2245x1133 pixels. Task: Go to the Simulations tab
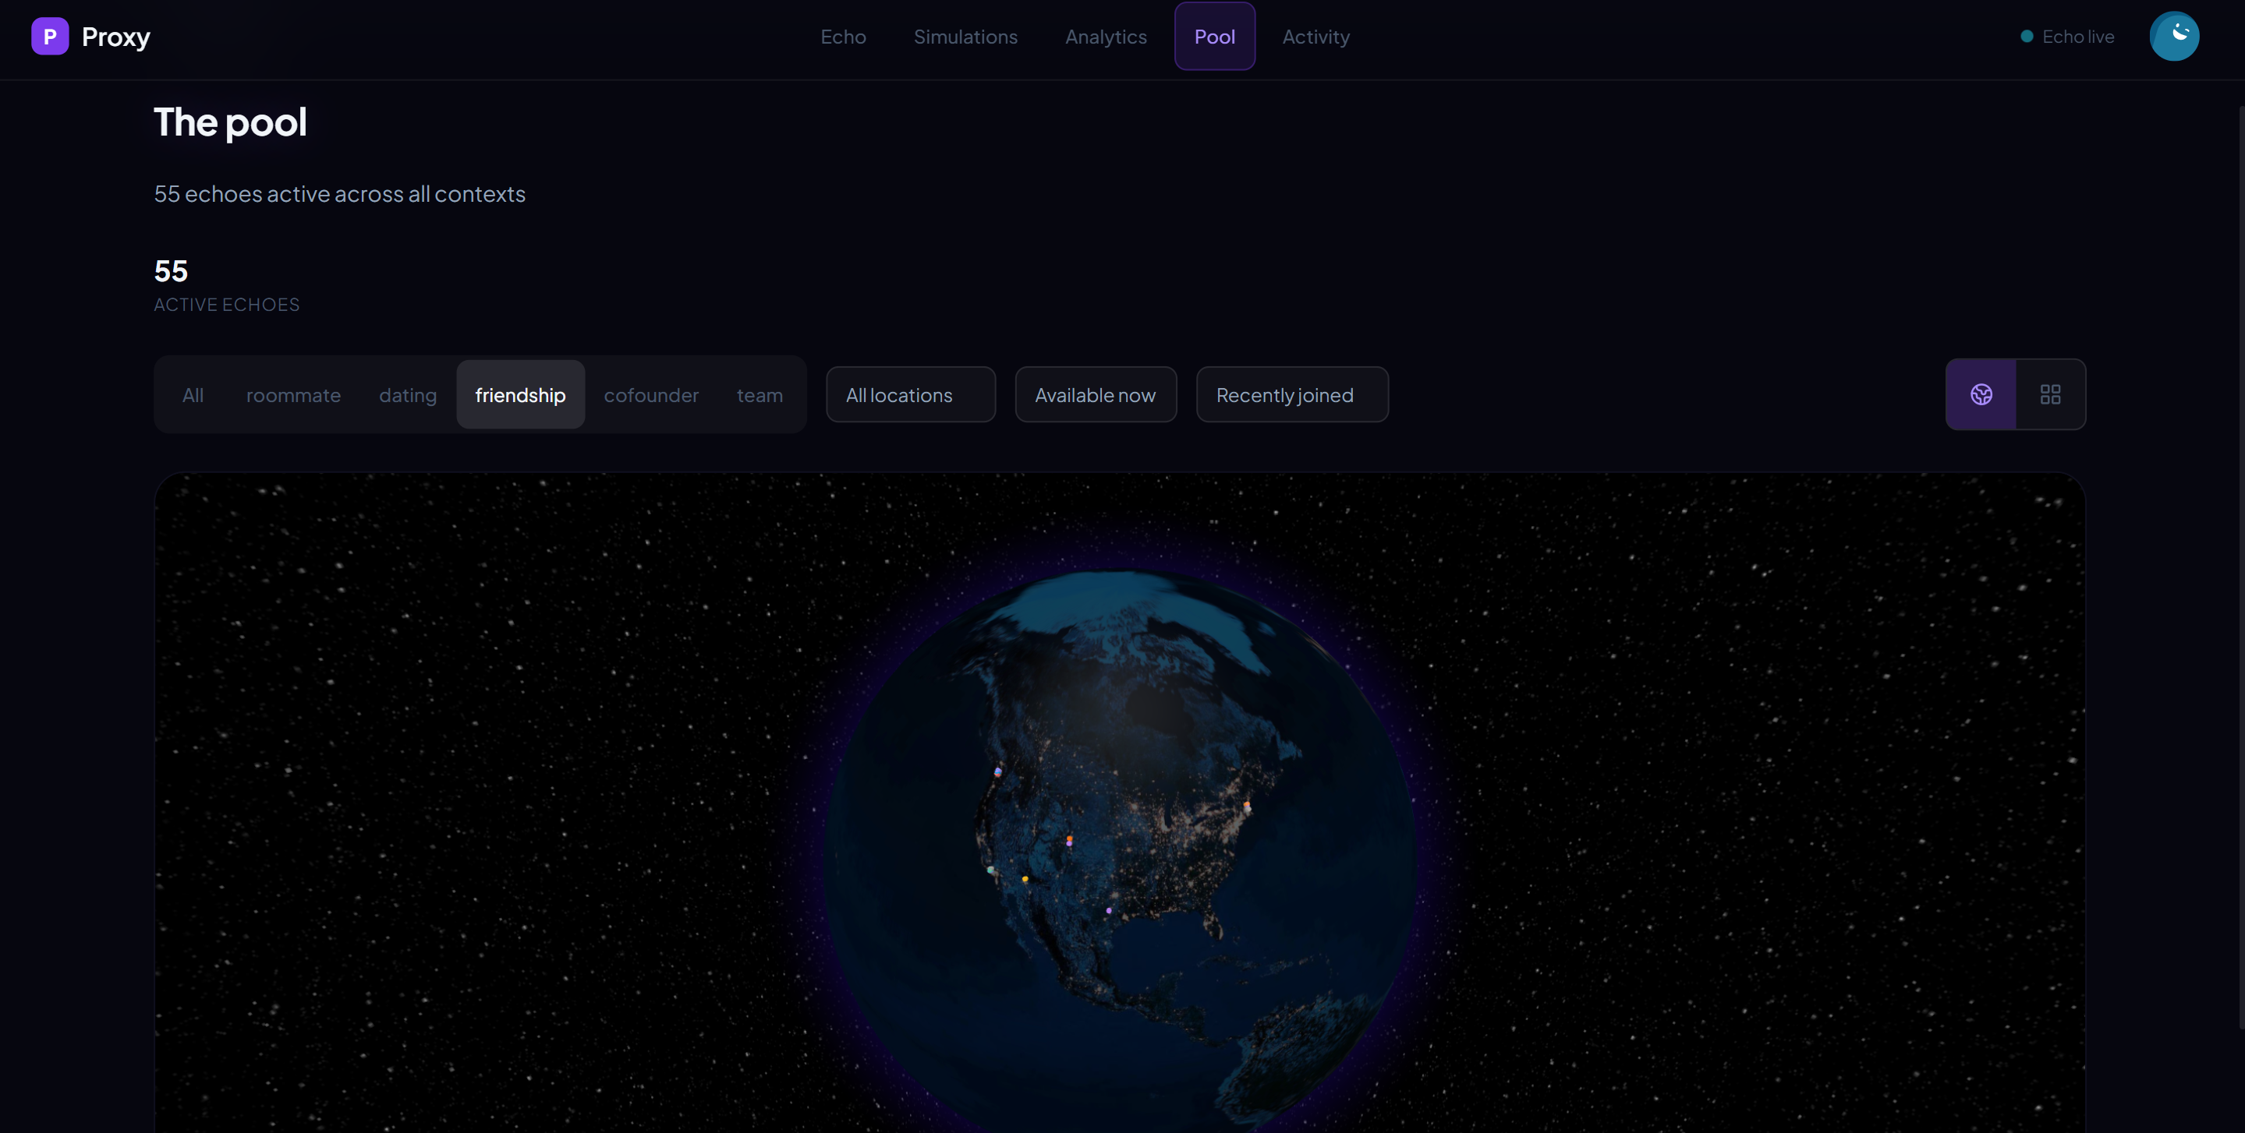[965, 37]
